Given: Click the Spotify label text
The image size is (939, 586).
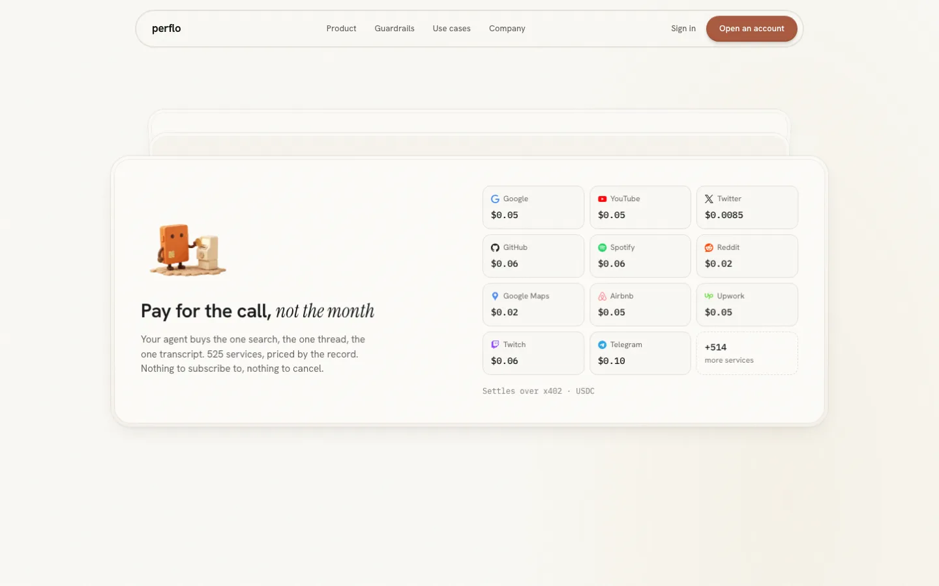Looking at the screenshot, I should point(622,247).
